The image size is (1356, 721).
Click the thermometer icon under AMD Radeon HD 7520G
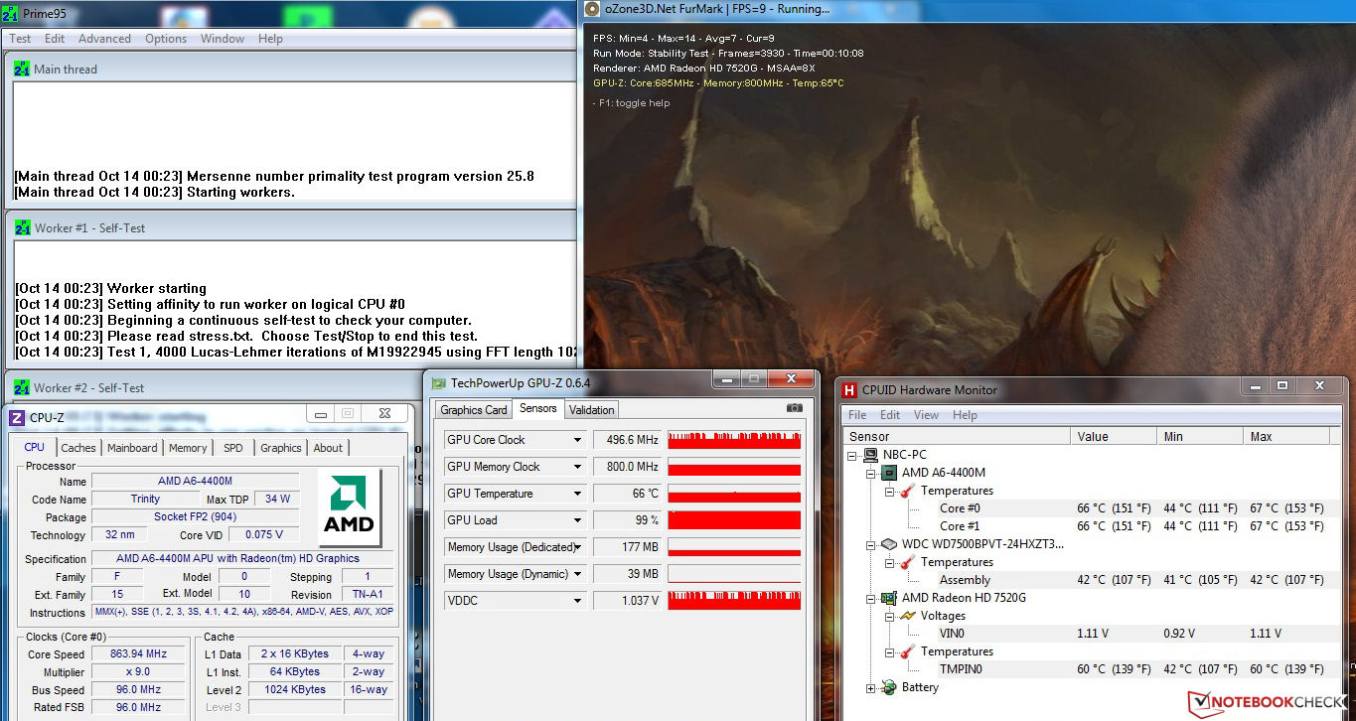pyautogui.click(x=907, y=651)
